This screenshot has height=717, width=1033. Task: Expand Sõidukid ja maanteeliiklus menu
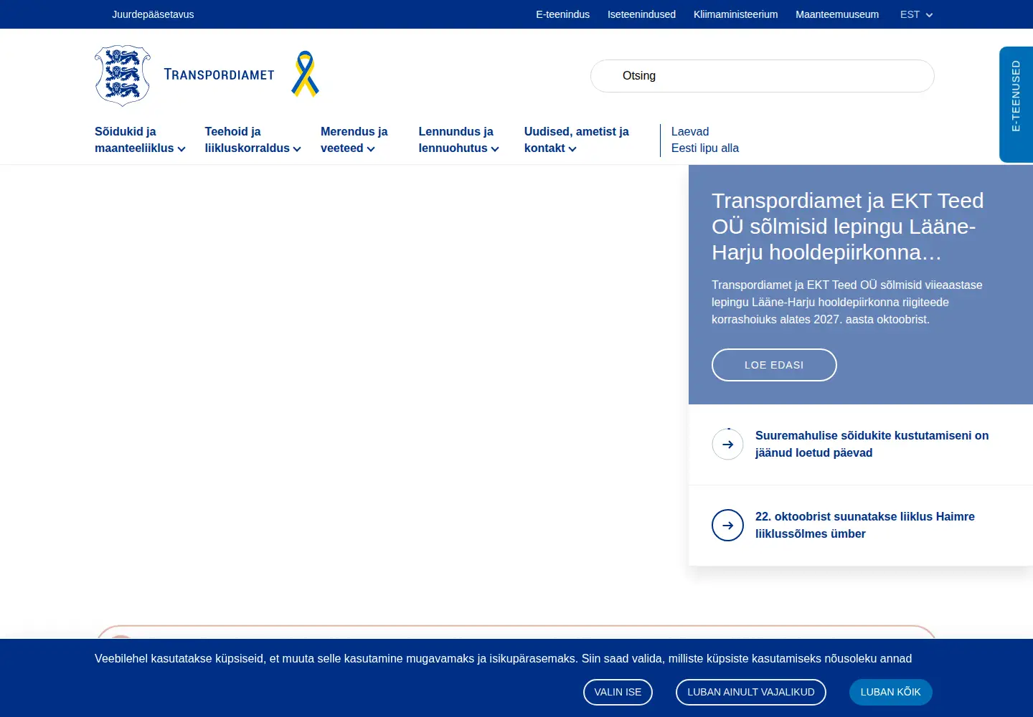coord(140,140)
